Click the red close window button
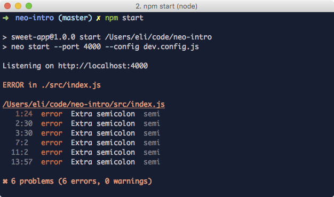Screen dimensions: 334x197 [7, 6]
